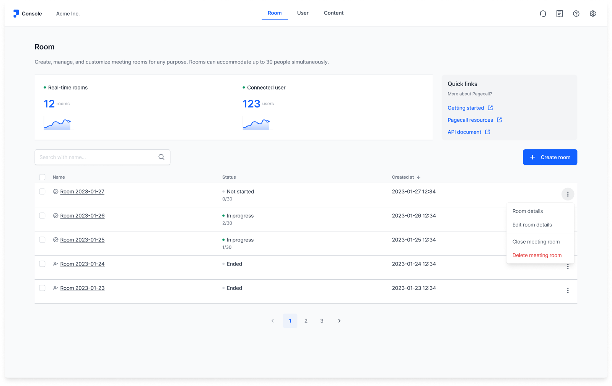Open the Room 2023-01-27 link
The height and width of the screenshot is (386, 612).
tap(82, 192)
